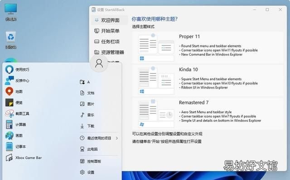This screenshot has width=290, height=180.
Task: Open the 图片 Pictures icon
Action: pyautogui.click(x=82, y=104)
